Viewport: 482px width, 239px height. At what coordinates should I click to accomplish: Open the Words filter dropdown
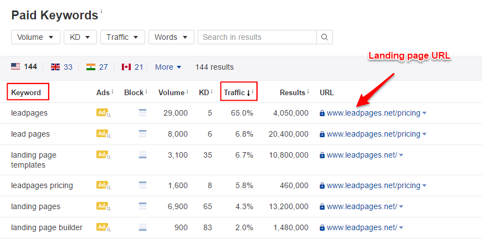pyautogui.click(x=171, y=37)
